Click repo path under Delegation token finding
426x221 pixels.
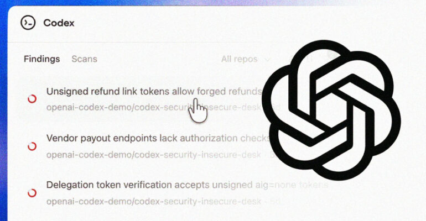(162, 202)
